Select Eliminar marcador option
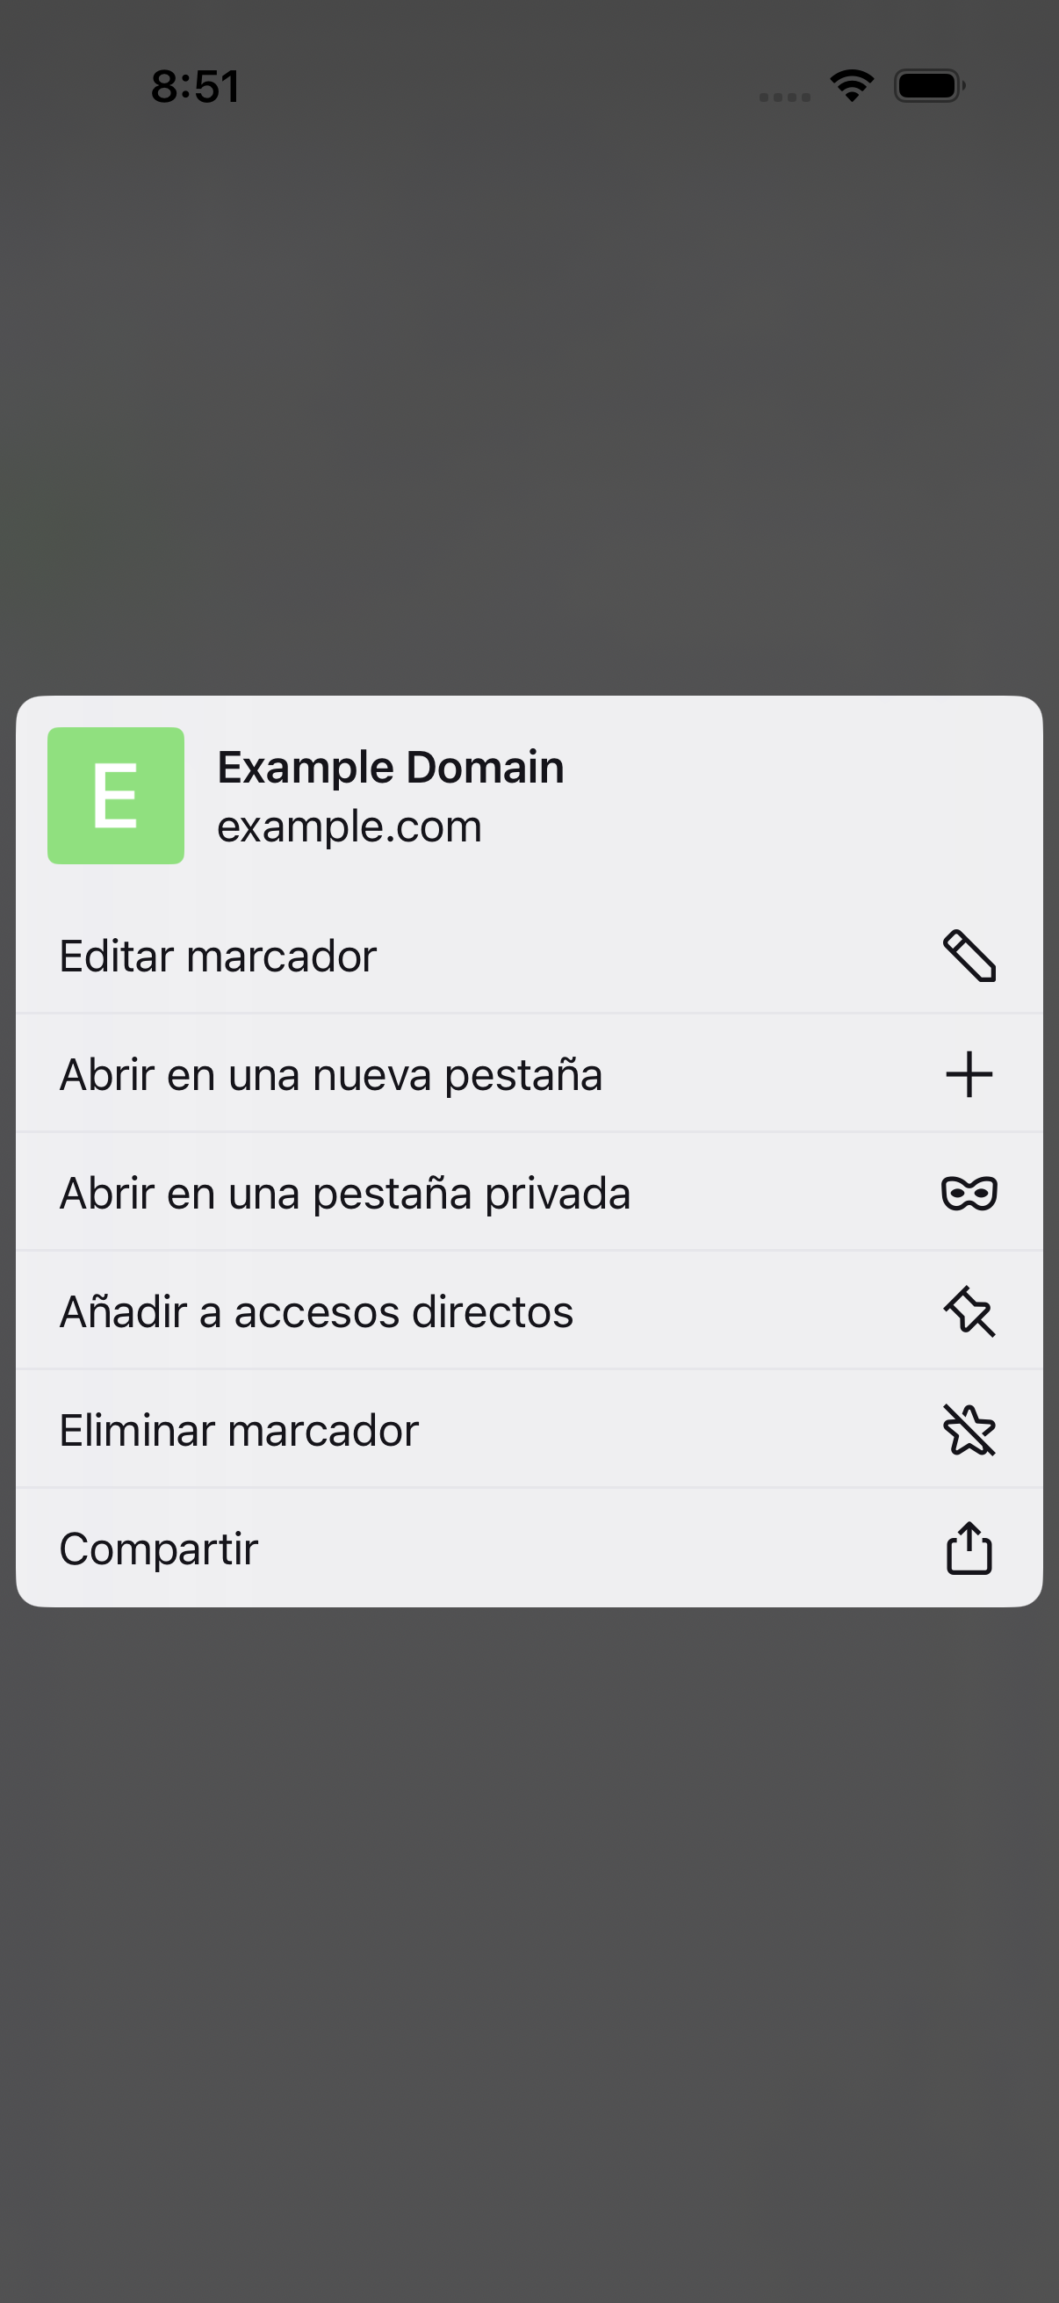 pos(529,1430)
